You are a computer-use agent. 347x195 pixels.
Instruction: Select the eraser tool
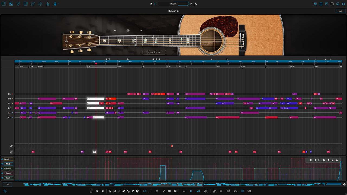click(x=124, y=191)
